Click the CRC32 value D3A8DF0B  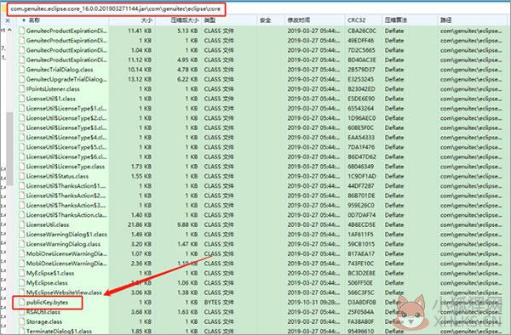point(362,303)
